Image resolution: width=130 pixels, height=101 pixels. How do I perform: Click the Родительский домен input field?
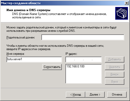click(83, 37)
